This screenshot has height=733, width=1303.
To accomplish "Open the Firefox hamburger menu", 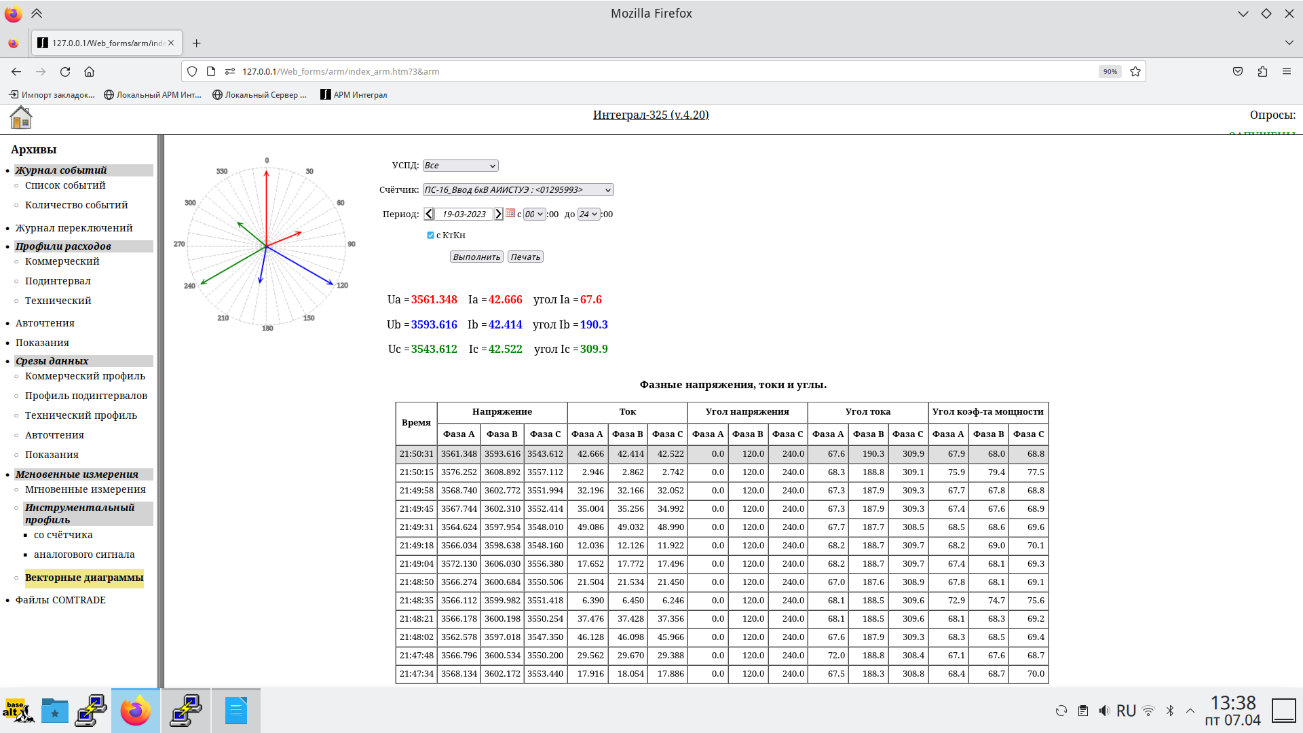I will (x=1287, y=71).
